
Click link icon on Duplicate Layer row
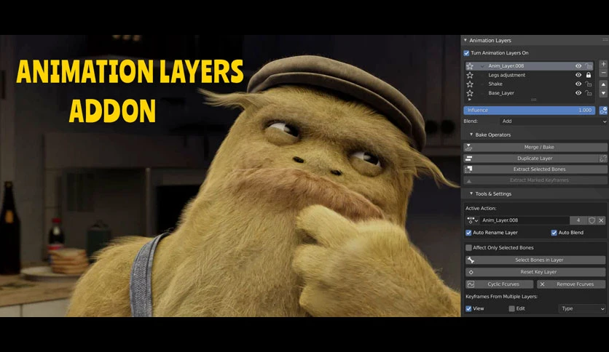pos(602,158)
